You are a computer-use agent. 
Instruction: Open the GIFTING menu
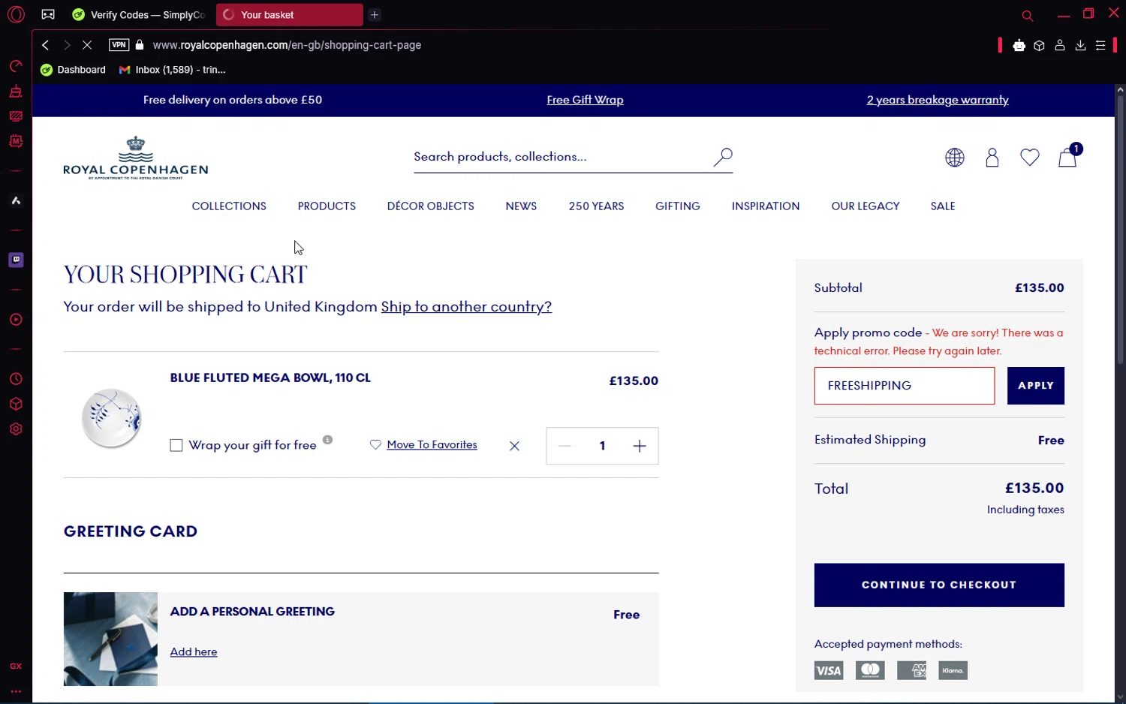[678, 206]
